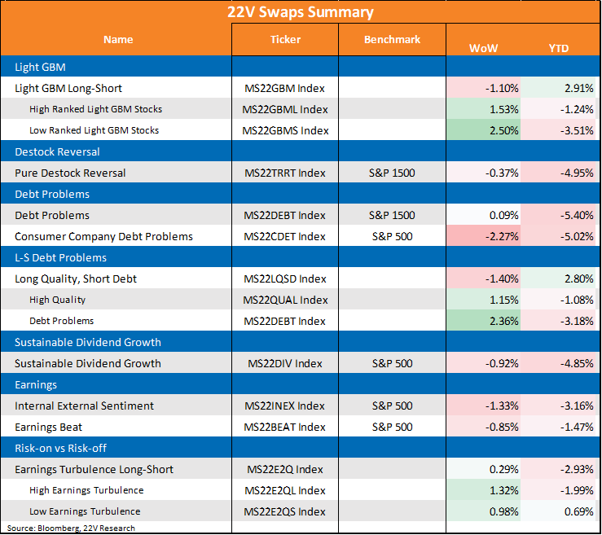Click the 'WoW' column header
This screenshot has width=602, height=535.
point(483,48)
